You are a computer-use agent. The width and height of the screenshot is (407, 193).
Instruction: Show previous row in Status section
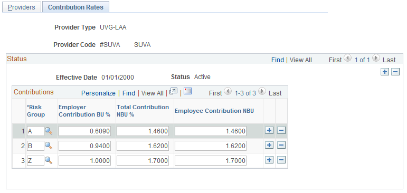[x=348, y=58]
